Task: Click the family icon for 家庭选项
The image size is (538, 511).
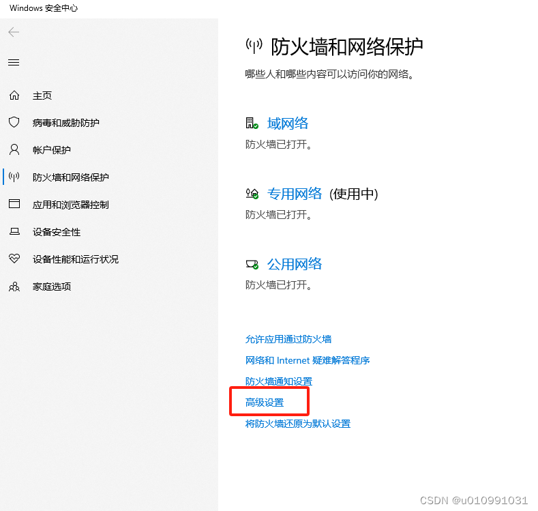Action: coord(14,287)
